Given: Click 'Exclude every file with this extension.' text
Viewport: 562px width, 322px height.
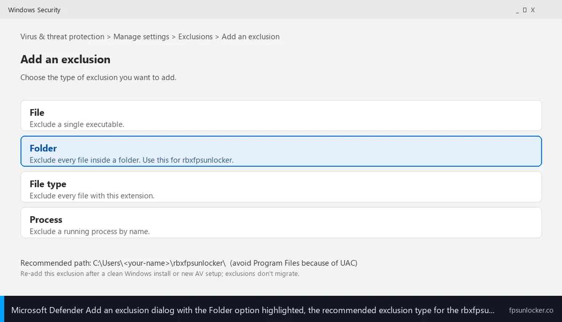Looking at the screenshot, I should coord(92,196).
